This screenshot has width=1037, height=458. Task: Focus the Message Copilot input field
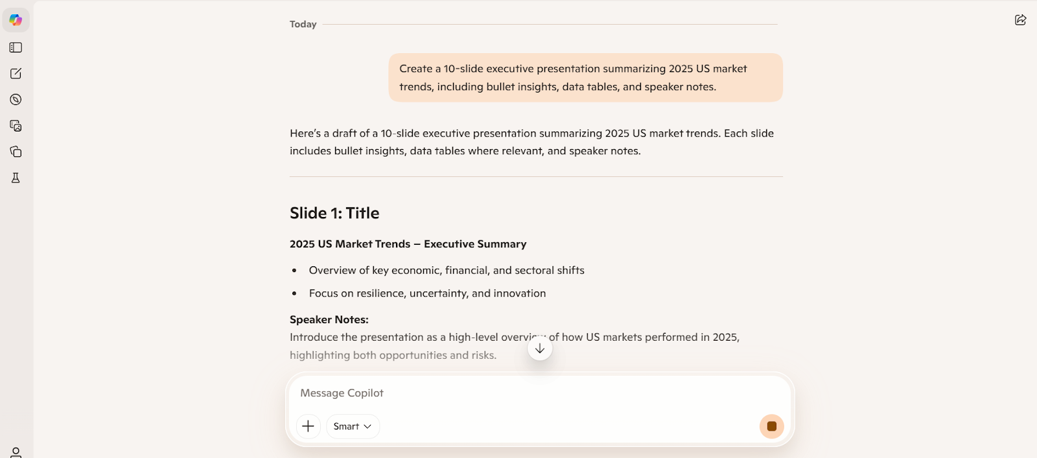click(539, 393)
